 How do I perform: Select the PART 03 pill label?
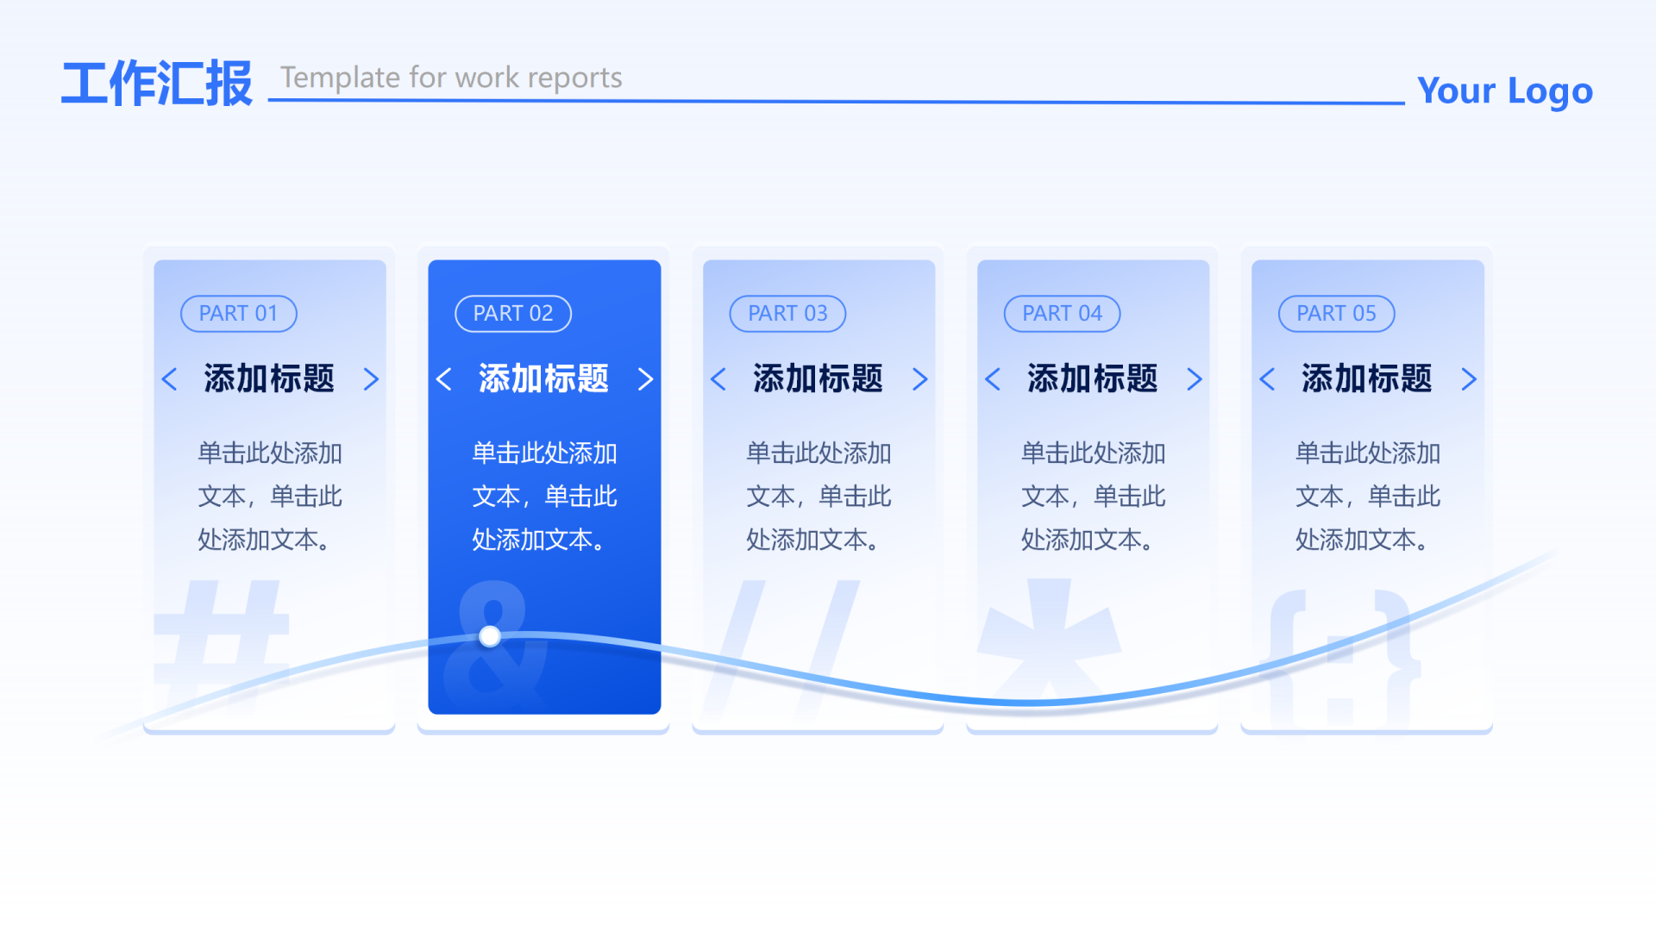click(787, 314)
